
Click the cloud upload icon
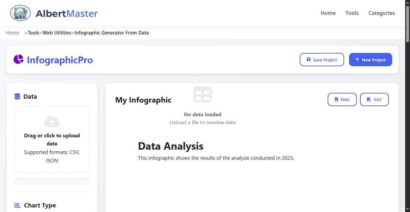click(x=52, y=122)
